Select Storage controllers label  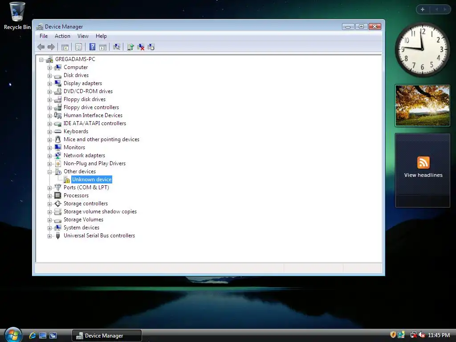(x=85, y=204)
